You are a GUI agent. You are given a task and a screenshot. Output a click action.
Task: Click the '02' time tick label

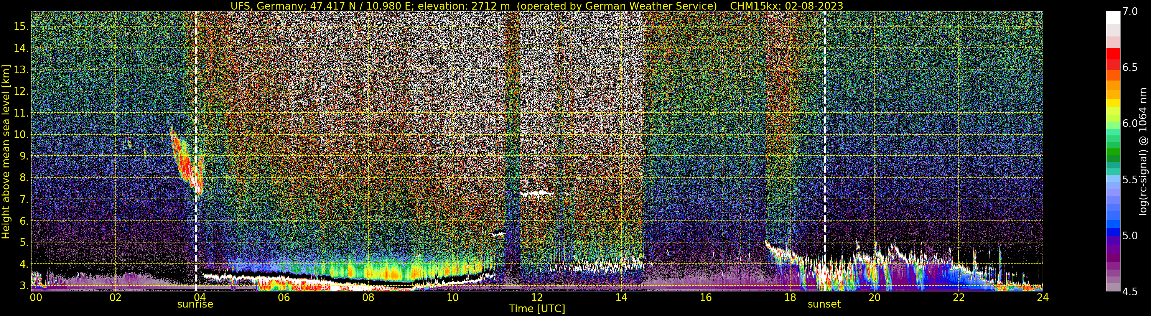tap(115, 297)
